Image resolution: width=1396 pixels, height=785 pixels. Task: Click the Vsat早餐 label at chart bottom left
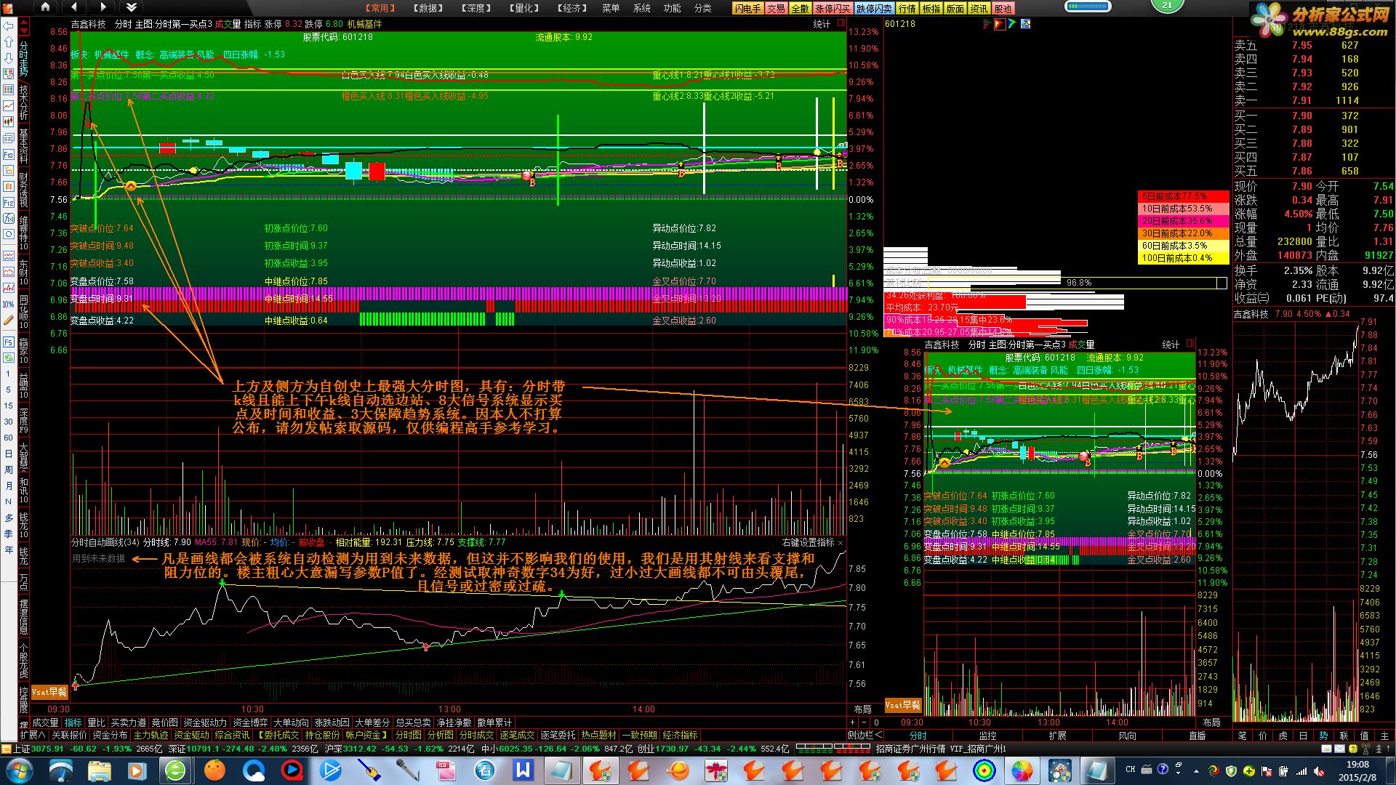(x=49, y=692)
